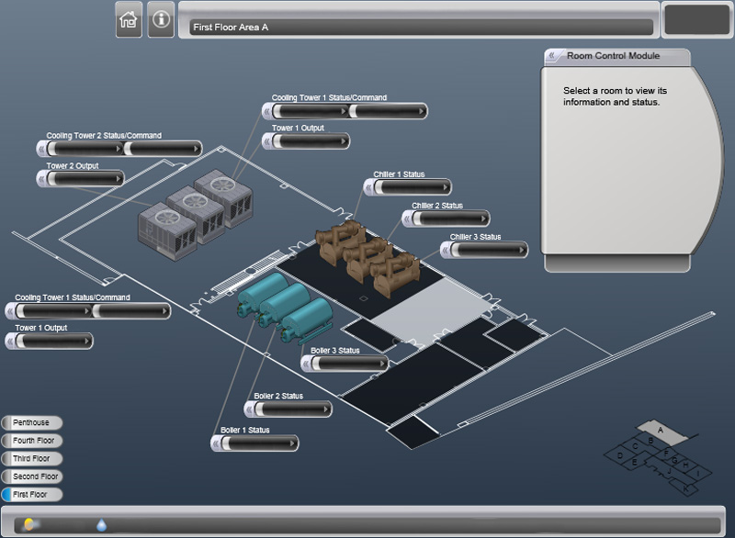The height and width of the screenshot is (538, 735).
Task: Select area F on the mini map
Action: [x=666, y=454]
